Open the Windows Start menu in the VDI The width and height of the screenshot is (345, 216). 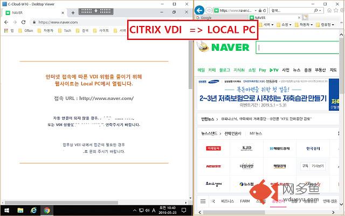click(x=6, y=211)
